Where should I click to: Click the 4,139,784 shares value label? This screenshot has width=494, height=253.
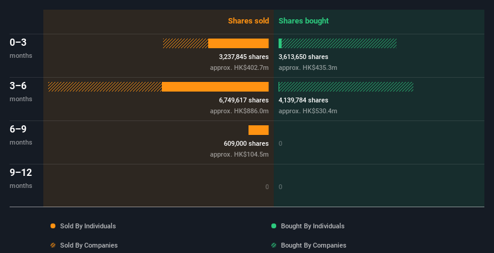tap(303, 100)
